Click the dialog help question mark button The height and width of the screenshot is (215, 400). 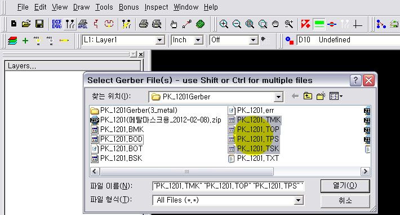click(355, 81)
